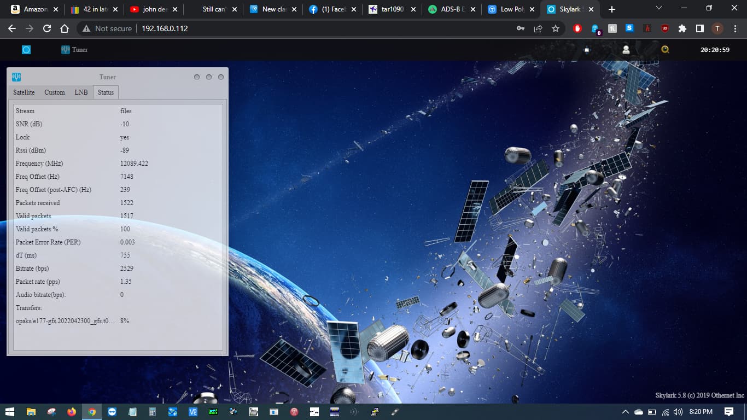Open the Windows Start menu
747x420 pixels.
[x=10, y=411]
